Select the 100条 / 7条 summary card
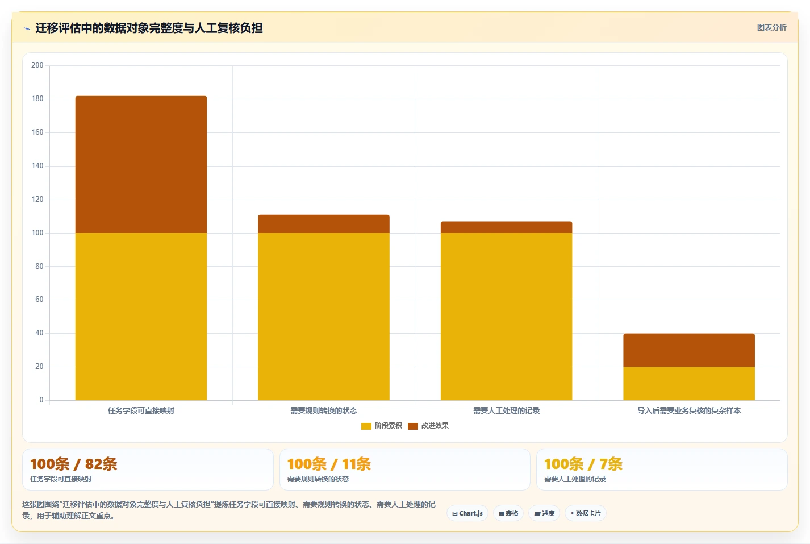This screenshot has width=810, height=544. click(662, 470)
